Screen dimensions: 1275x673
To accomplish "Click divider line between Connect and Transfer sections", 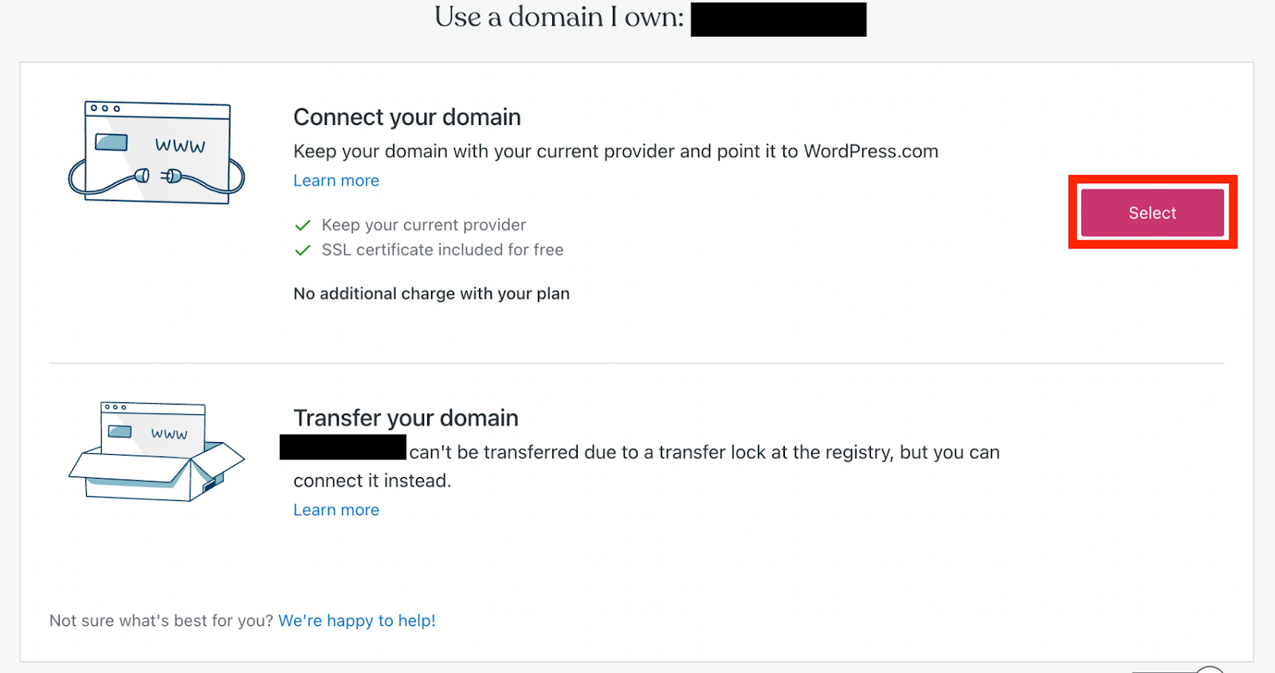I will pos(636,363).
